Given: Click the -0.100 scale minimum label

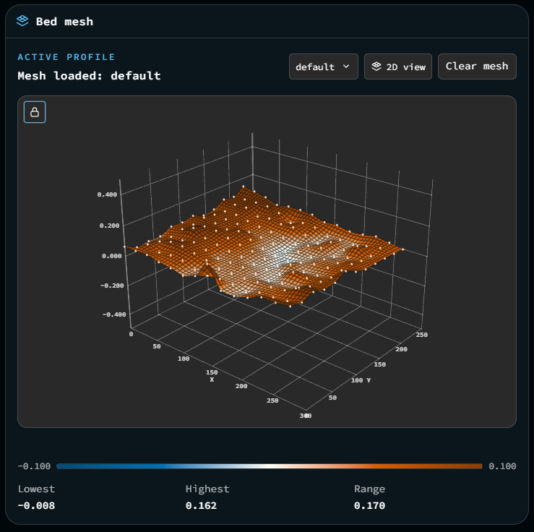Looking at the screenshot, I should coord(34,466).
